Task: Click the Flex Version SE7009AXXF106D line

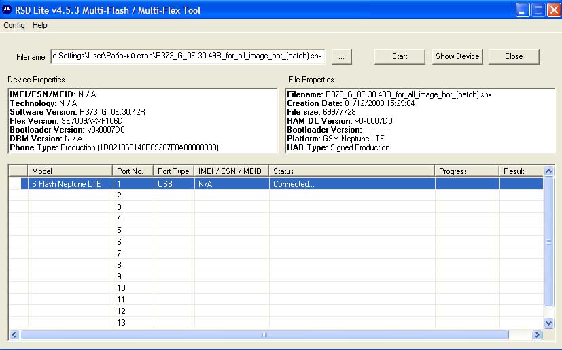Action: click(67, 121)
